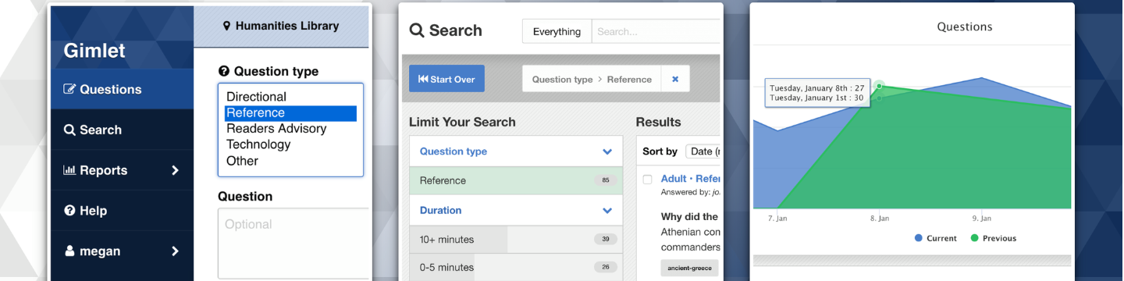The image size is (1124, 281).
Task: Click the 8. Jan axis label
Action: [x=880, y=219]
